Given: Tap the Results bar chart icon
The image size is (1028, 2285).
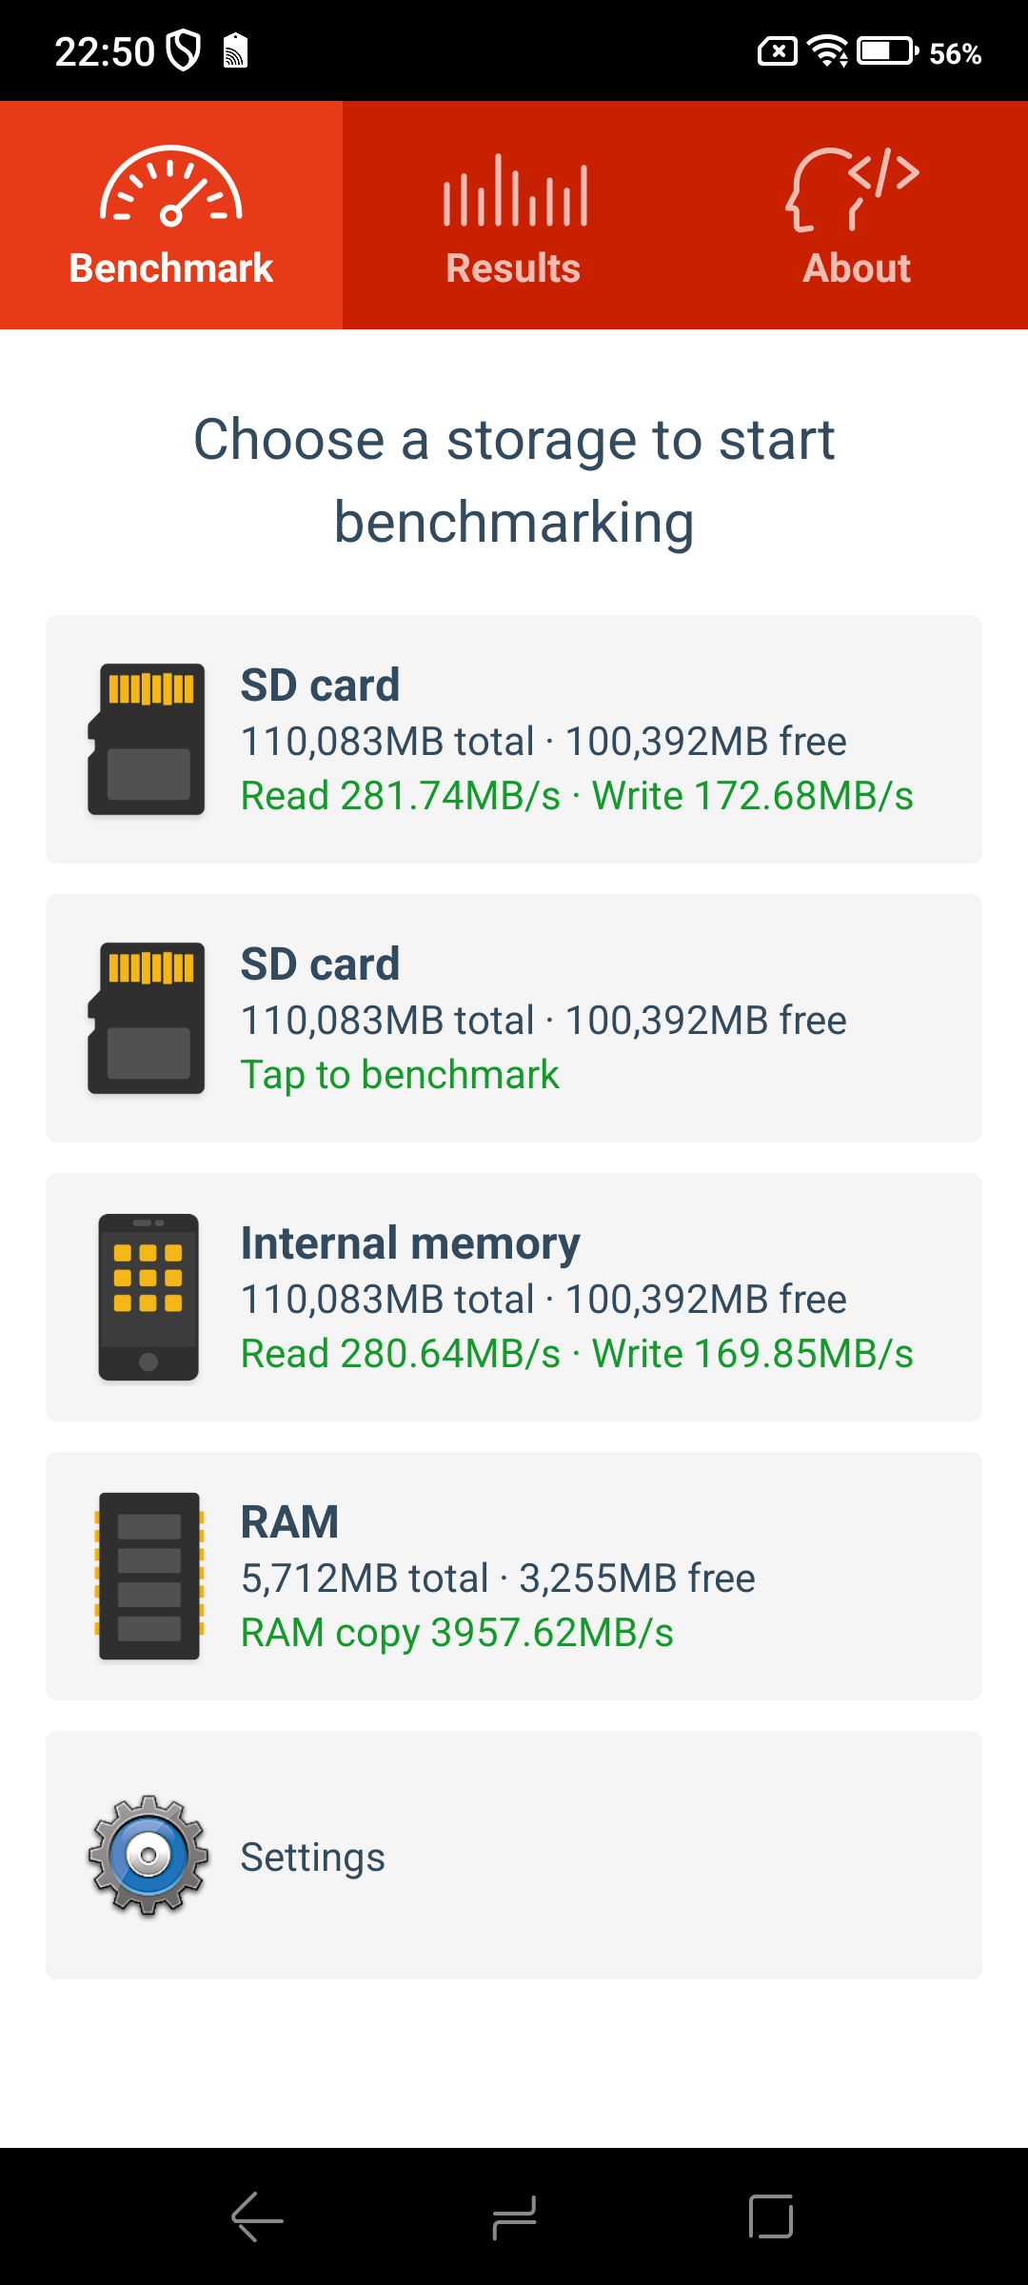Looking at the screenshot, I should click(514, 190).
